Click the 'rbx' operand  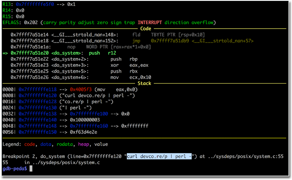(x=134, y=71)
